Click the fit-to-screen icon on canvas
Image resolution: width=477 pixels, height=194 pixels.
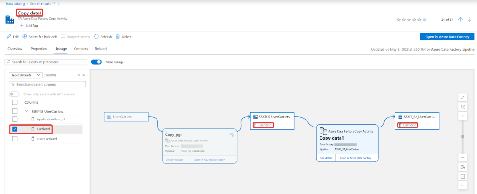[x=463, y=107]
